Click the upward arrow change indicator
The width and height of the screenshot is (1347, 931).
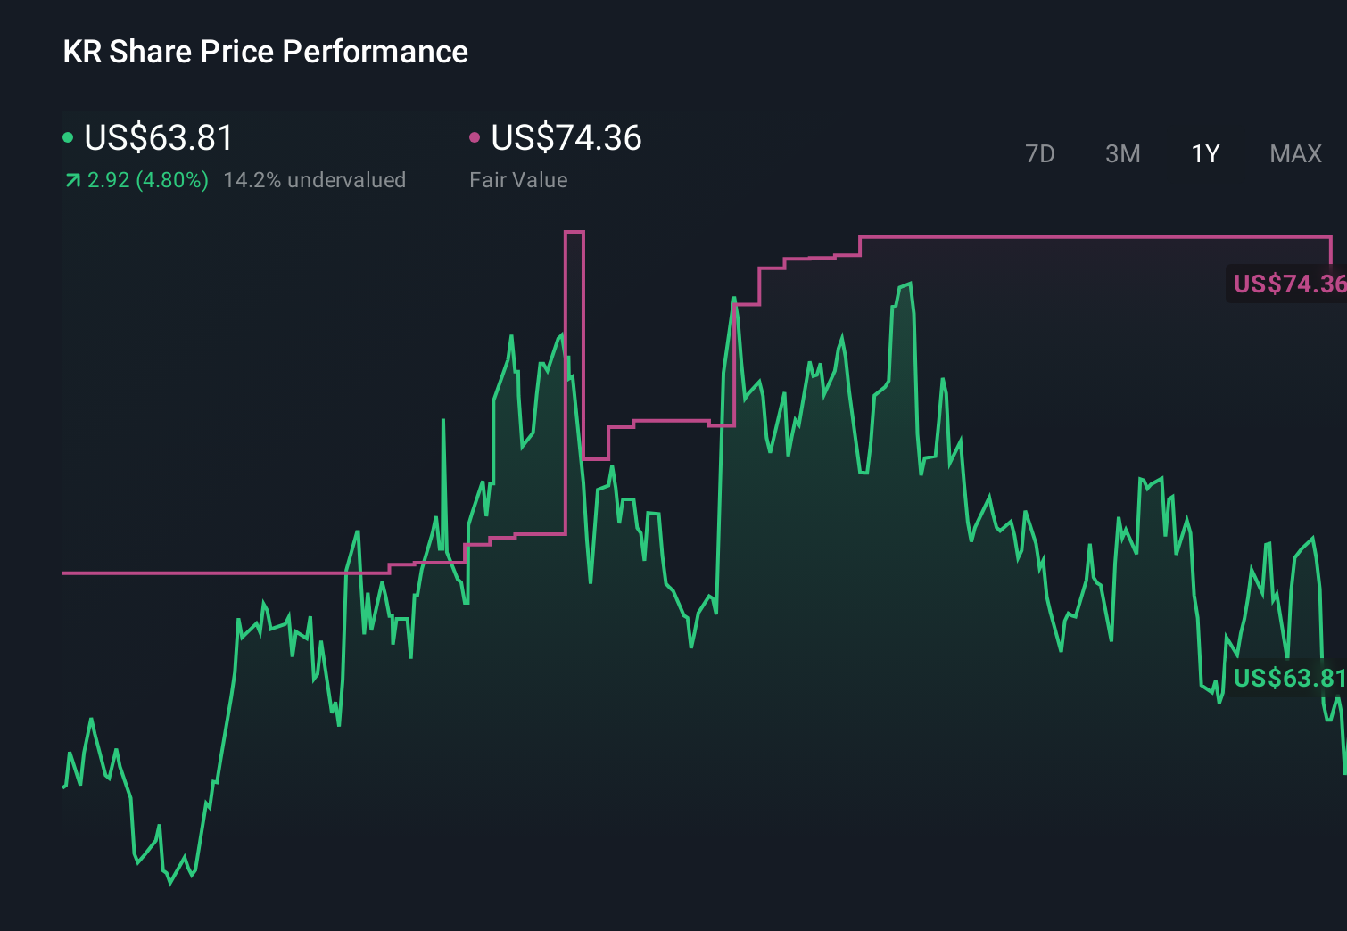[x=72, y=180]
